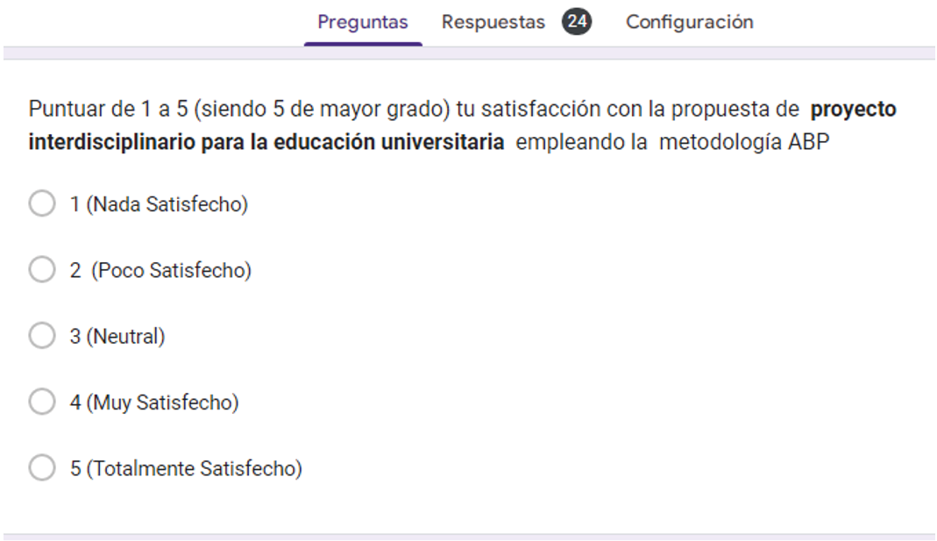Mark the radio circle for option 4
Image resolution: width=937 pixels, height=541 pixels.
42,402
